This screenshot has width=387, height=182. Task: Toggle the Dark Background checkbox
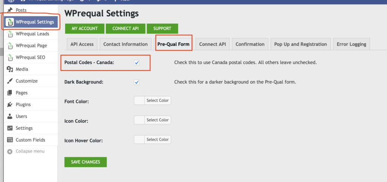tap(137, 82)
